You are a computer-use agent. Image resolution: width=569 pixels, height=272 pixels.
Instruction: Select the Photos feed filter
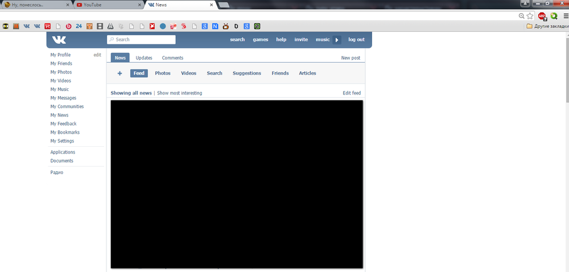163,73
